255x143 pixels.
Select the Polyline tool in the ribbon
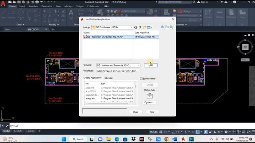tap(12, 14)
